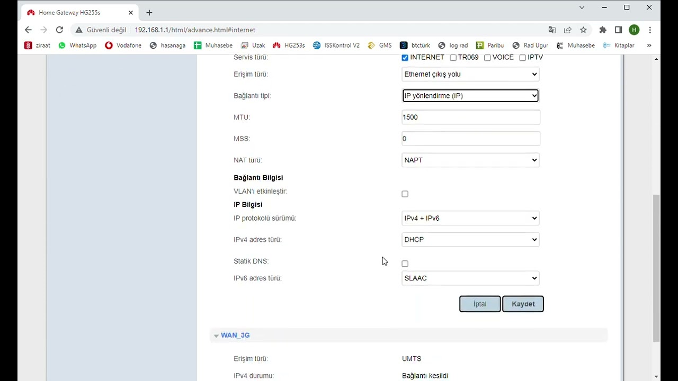Open the Erişim türü dropdown
The image size is (678, 381).
click(470, 74)
